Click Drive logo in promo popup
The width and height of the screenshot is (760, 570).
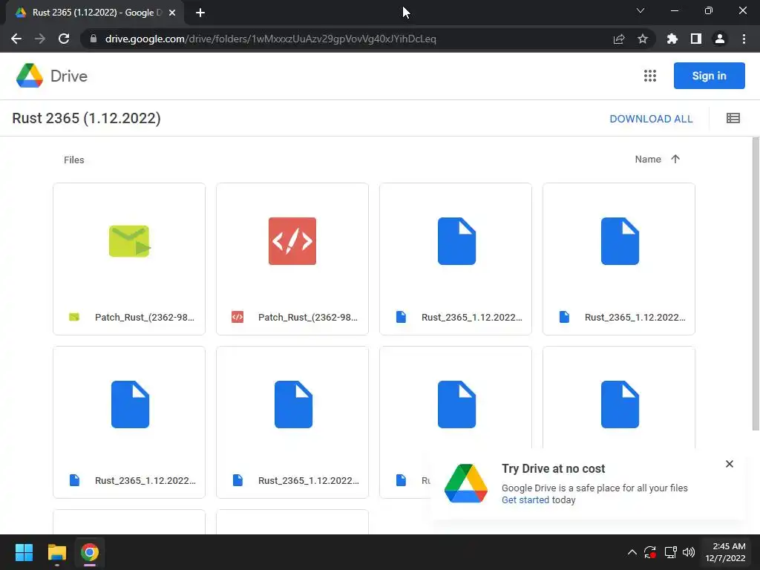466,484
